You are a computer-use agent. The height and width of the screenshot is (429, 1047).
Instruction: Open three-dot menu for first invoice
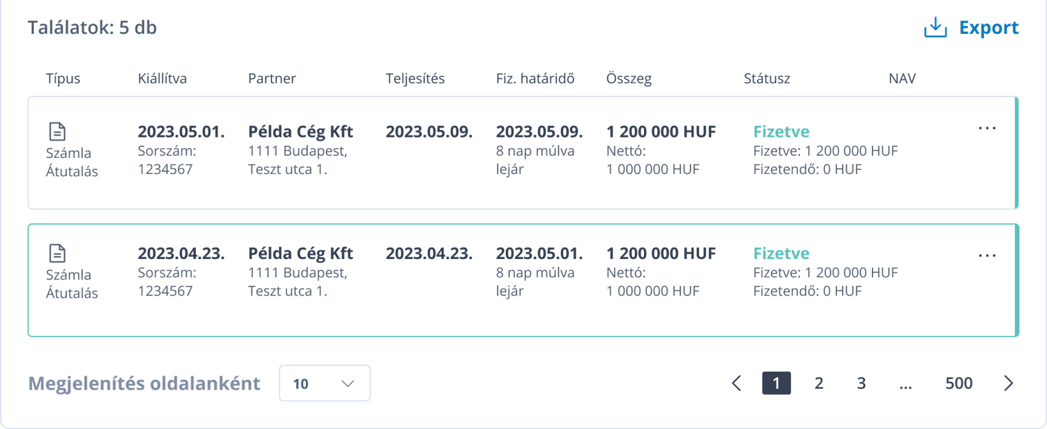click(x=987, y=129)
